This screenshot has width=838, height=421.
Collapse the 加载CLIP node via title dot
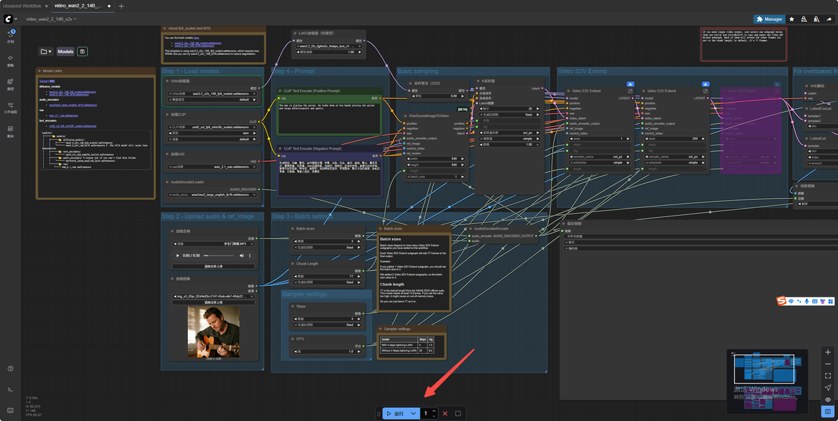click(x=167, y=114)
